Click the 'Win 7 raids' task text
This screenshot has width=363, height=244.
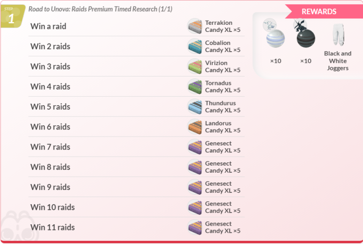50,147
